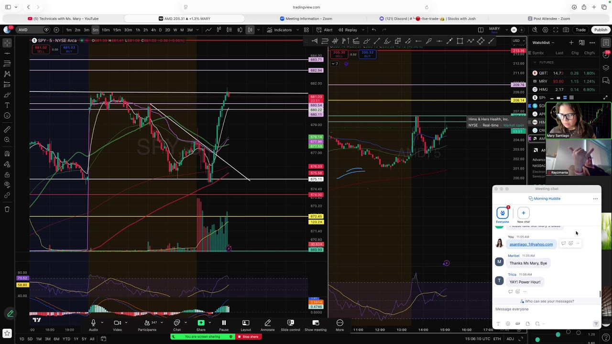The image size is (612, 344).
Task: Select the 30m timeframe
Action: click(128, 30)
